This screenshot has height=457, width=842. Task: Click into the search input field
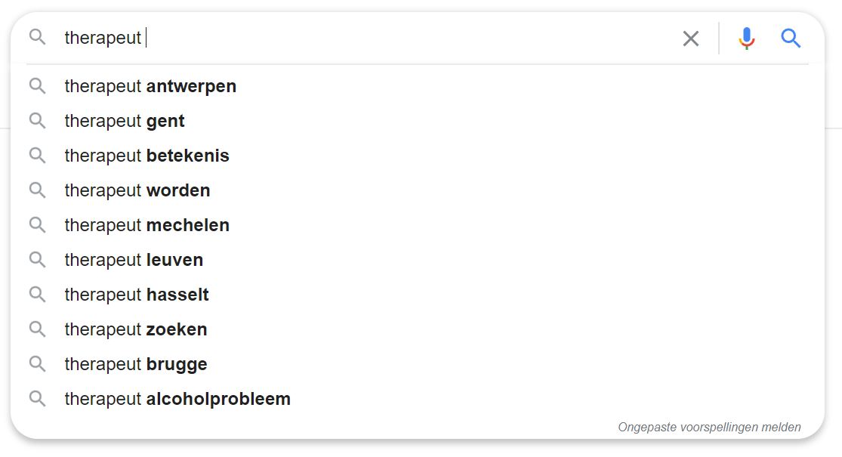pos(378,38)
